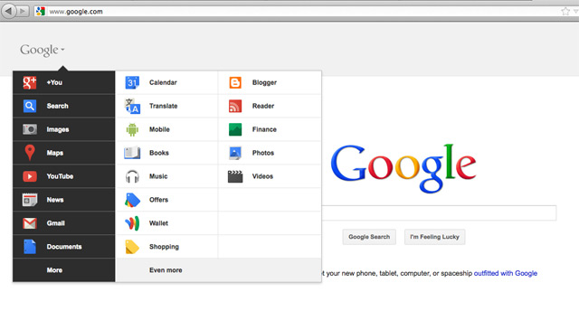The width and height of the screenshot is (579, 330).
Task: Click the browser forward arrow
Action: pos(22,11)
